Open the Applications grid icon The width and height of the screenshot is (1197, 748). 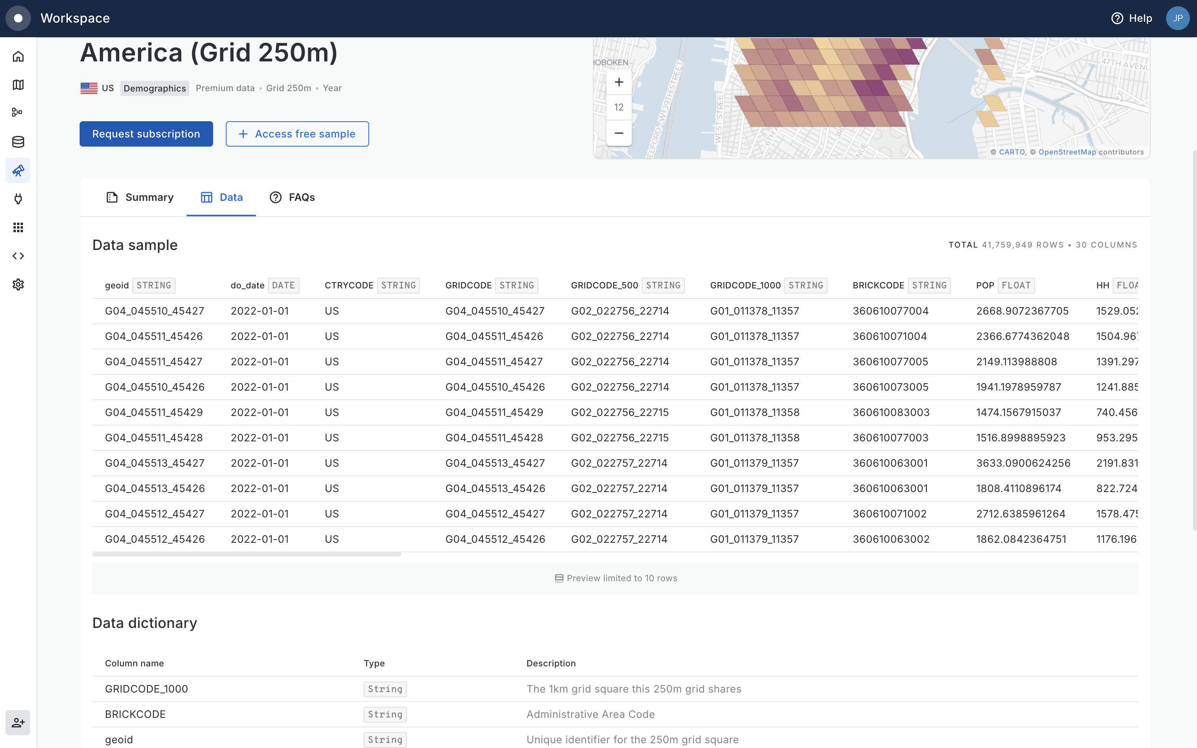pos(18,227)
